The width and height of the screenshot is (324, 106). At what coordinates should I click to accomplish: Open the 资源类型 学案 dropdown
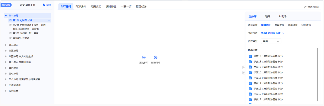(271, 41)
